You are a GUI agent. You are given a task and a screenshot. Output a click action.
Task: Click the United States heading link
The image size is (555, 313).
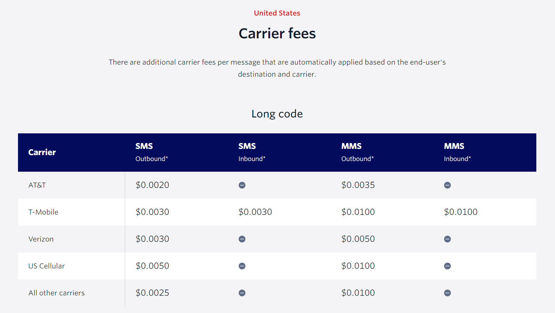pyautogui.click(x=277, y=13)
